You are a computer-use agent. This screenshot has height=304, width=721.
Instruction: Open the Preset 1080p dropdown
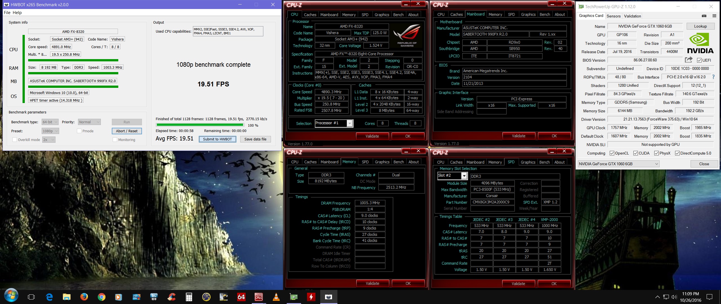pyautogui.click(x=50, y=131)
